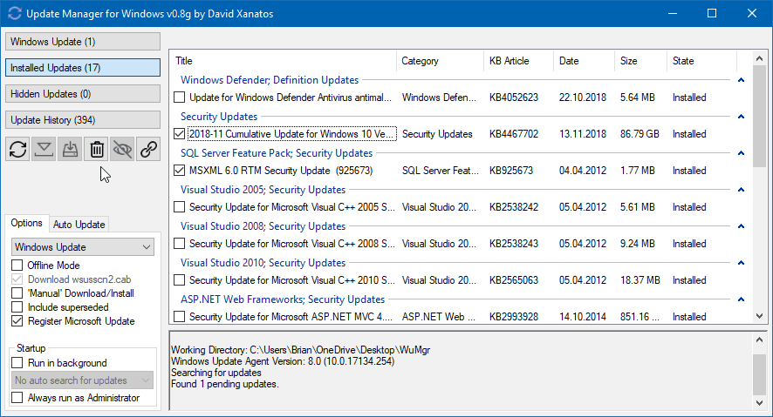
Task: Collapse Visual Studio 2005; Security Updates group
Action: tap(741, 190)
